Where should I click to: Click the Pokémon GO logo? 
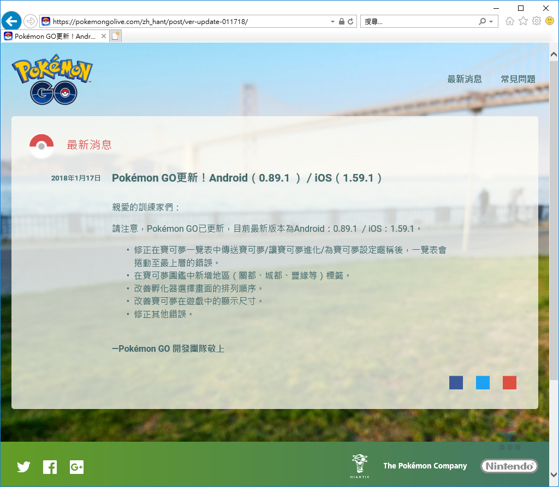coord(52,79)
